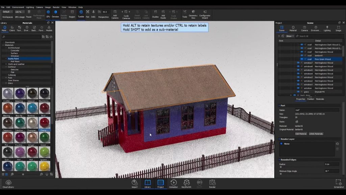The image size is (346, 195).
Task: Open the Default workspace dropdown
Action: pyautogui.click(x=8, y=11)
